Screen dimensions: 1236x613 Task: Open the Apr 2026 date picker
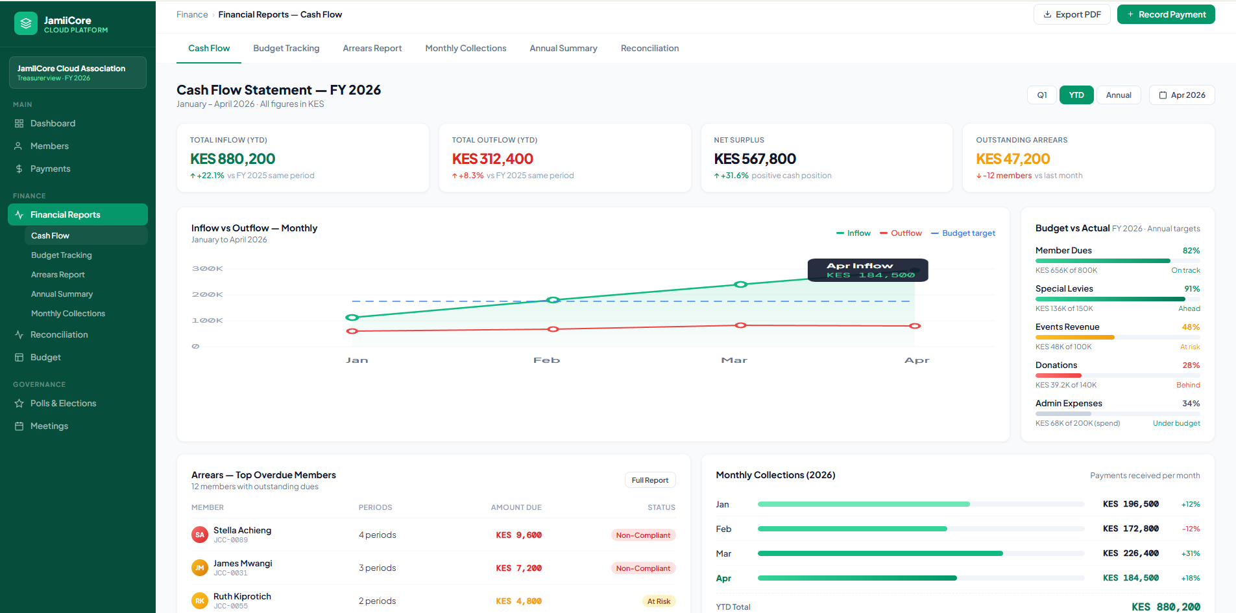(1181, 95)
